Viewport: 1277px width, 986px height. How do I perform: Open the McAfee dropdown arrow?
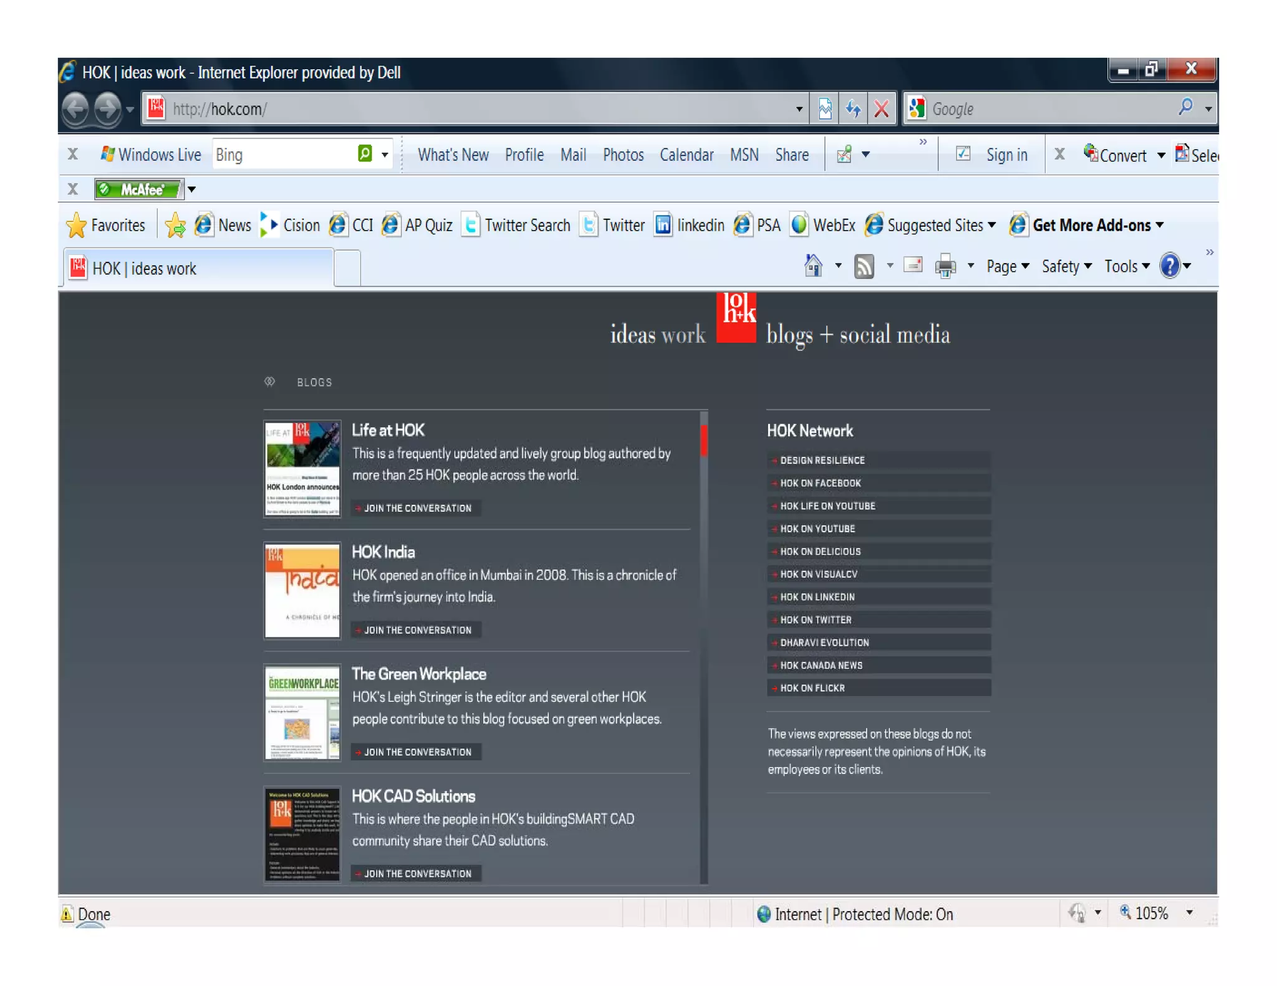(x=192, y=189)
